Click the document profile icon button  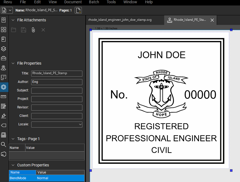4,10
